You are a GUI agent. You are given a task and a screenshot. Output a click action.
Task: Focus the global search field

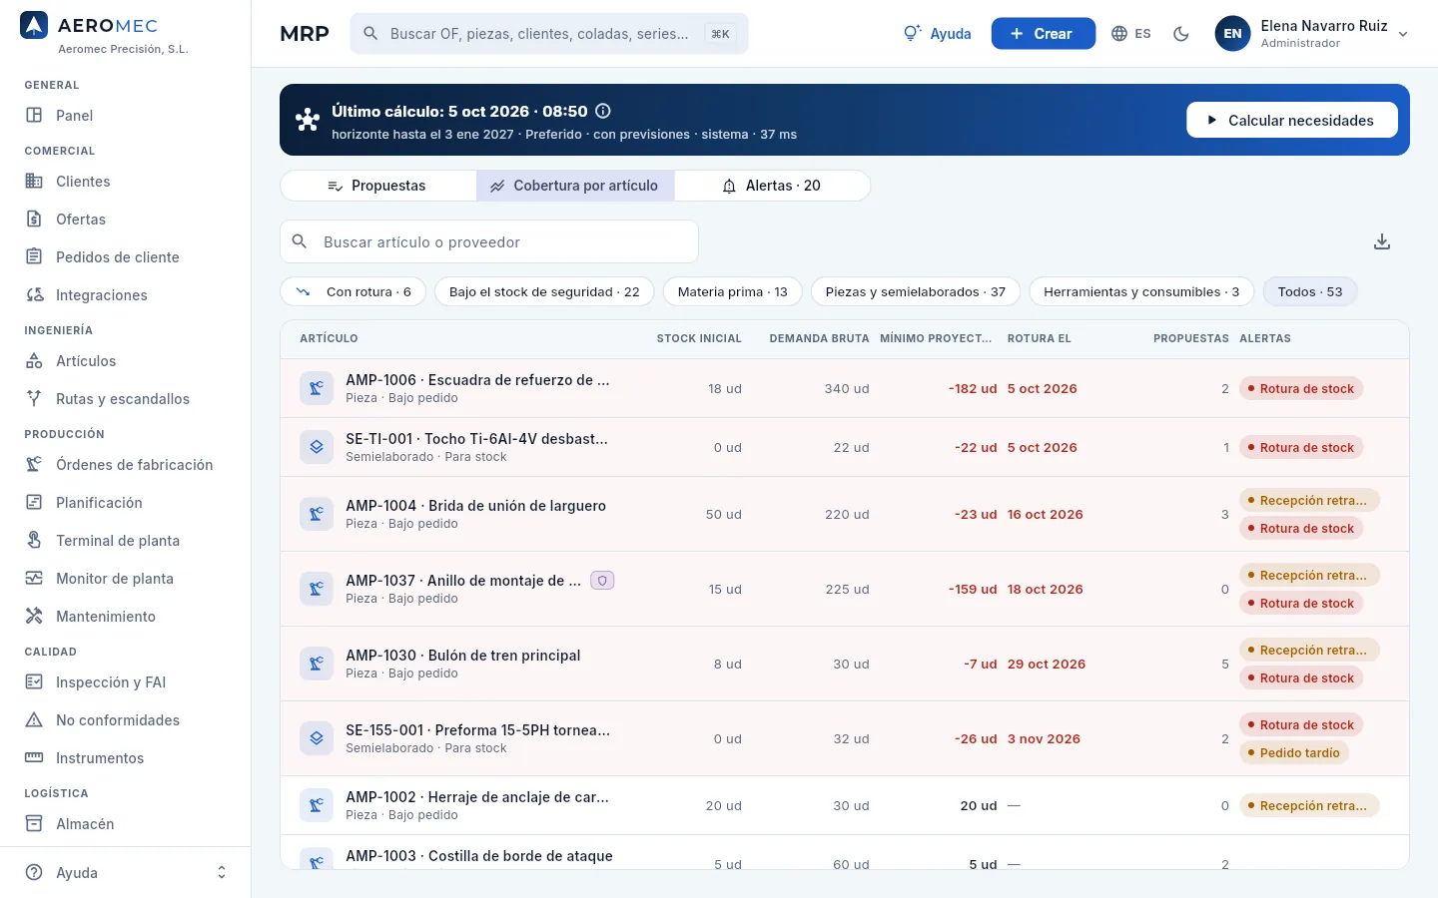click(x=549, y=34)
